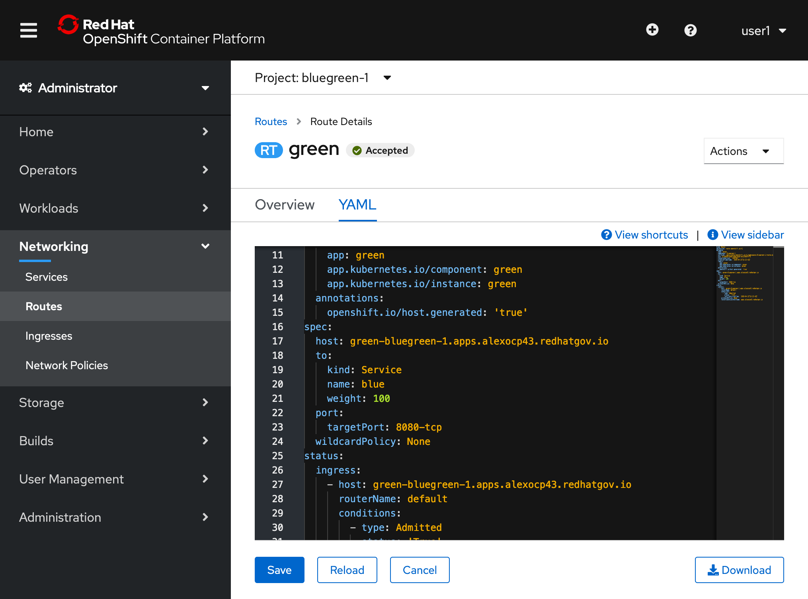Click 'targetPort: 8080-tcp' line
Screen dimensions: 808x599
(x=384, y=427)
